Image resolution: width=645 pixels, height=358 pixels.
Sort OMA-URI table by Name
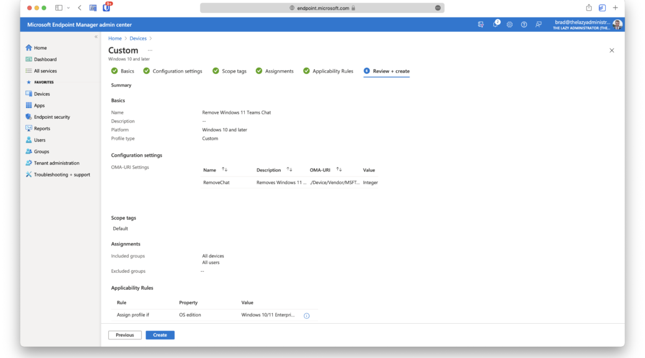click(x=224, y=170)
